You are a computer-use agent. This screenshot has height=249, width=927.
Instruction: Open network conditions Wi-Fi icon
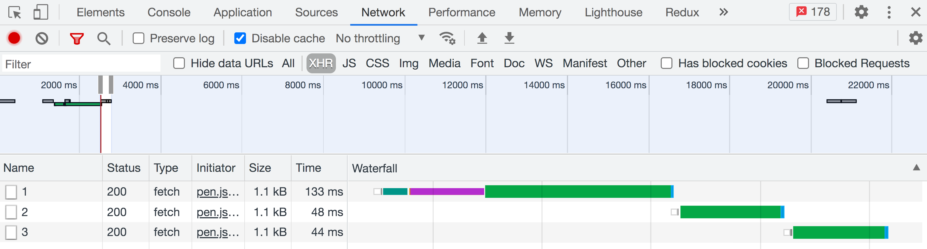[x=447, y=38]
